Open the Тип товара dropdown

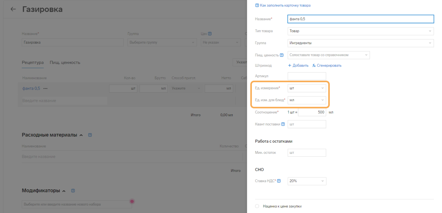(361, 31)
